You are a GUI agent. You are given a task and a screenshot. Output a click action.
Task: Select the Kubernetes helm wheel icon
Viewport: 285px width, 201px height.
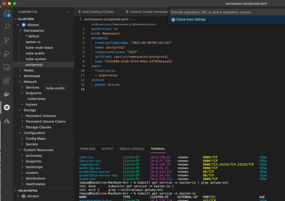pyautogui.click(x=7, y=107)
